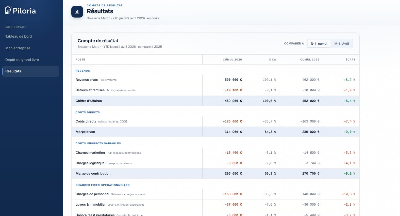Click the +8,4 % turnover variance
This screenshot has height=216, width=400.
click(x=349, y=101)
